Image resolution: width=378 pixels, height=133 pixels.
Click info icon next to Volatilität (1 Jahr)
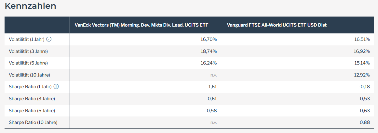point(49,39)
